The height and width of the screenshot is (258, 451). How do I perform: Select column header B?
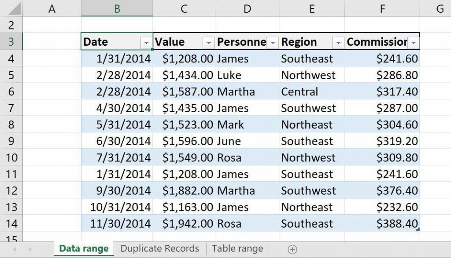pyautogui.click(x=117, y=8)
